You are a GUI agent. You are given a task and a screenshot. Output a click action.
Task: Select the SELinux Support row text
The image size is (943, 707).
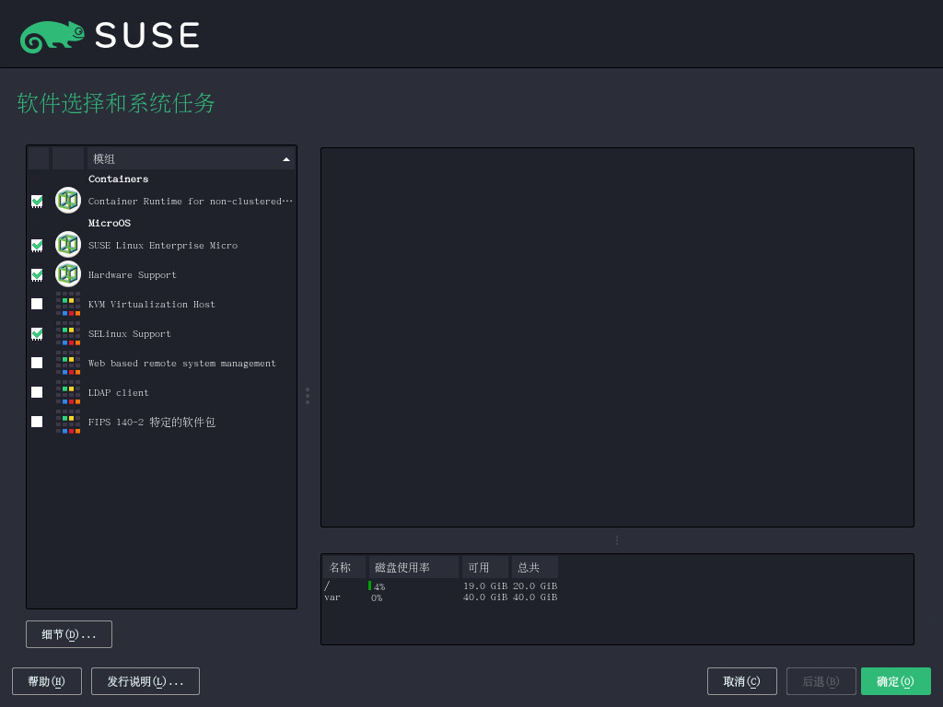(x=129, y=333)
